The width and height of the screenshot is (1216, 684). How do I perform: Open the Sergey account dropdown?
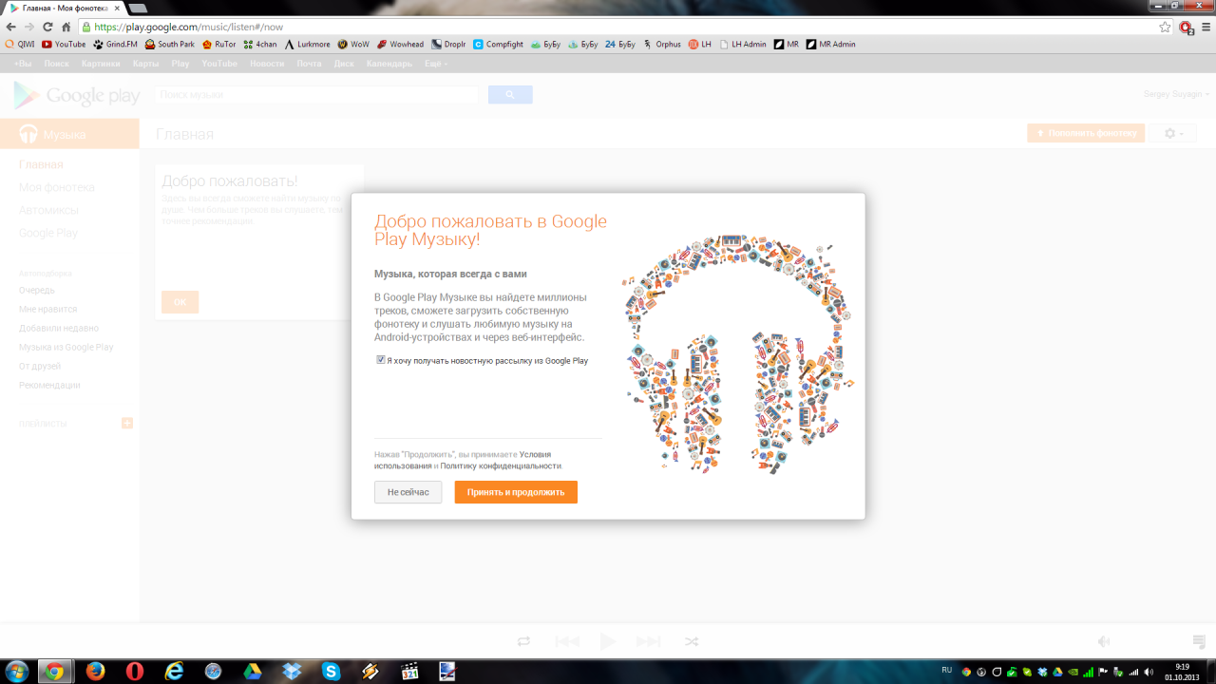pyautogui.click(x=1176, y=94)
